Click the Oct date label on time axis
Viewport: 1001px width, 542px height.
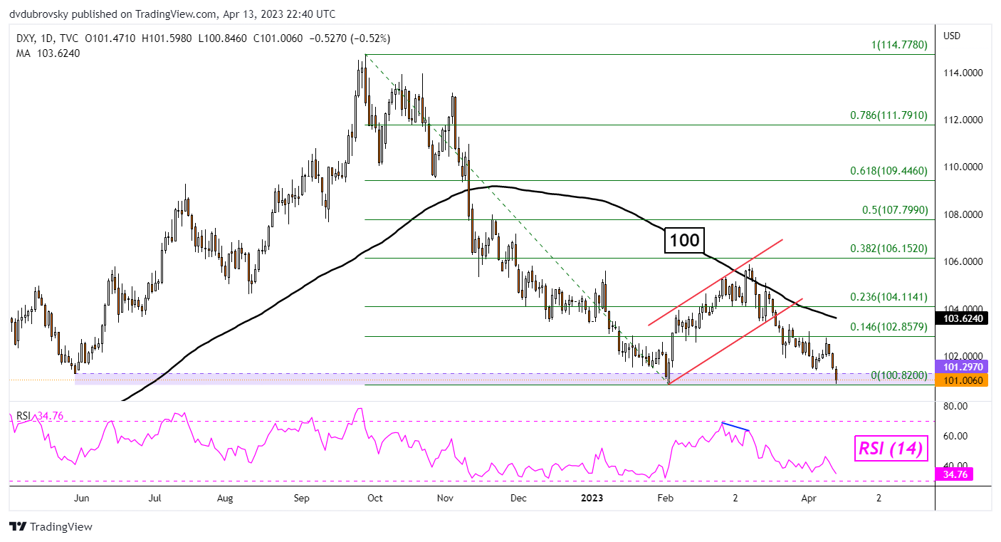[374, 498]
